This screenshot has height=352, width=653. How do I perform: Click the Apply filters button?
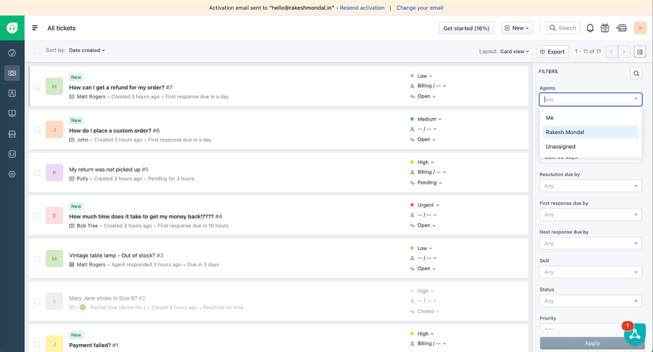point(592,343)
